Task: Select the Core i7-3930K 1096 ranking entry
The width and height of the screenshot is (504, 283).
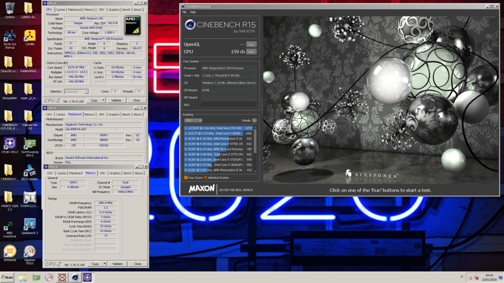Action: [x=219, y=134]
